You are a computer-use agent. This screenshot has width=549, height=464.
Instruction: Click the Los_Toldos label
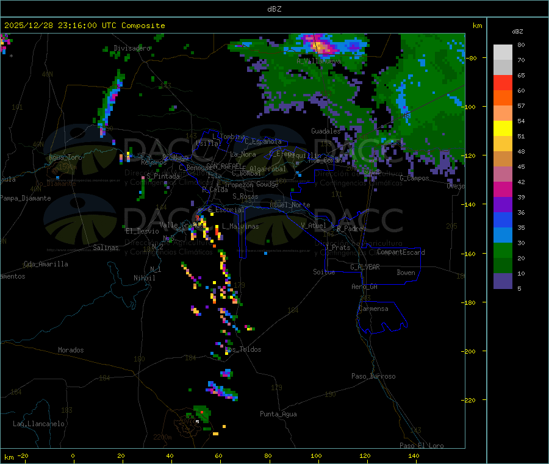coord(243,349)
